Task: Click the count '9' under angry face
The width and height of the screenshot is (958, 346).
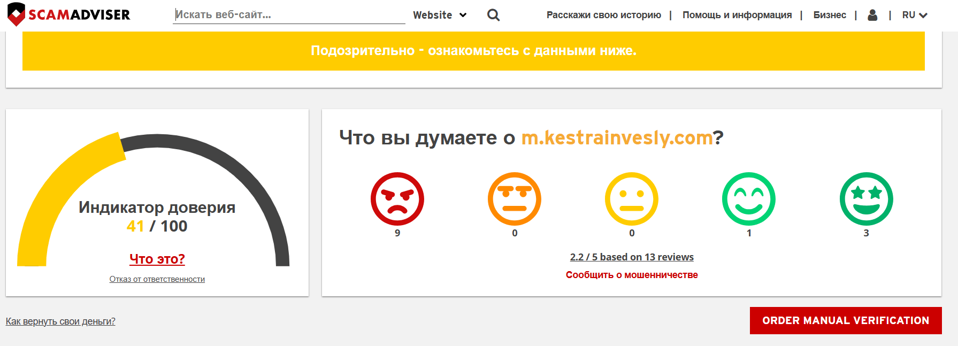Action: 397,233
